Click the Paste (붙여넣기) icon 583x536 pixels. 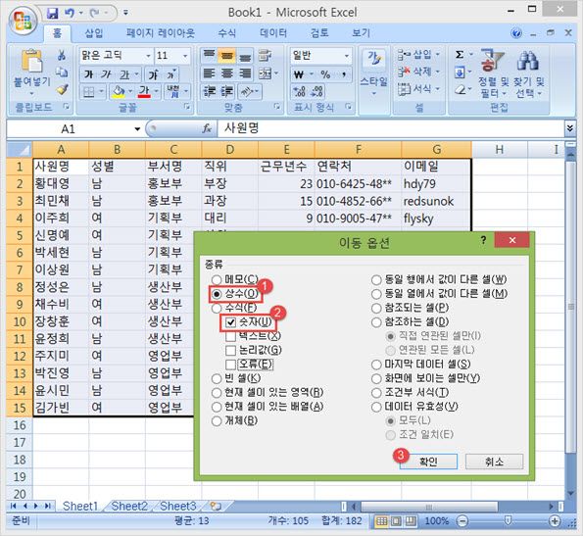[31, 60]
